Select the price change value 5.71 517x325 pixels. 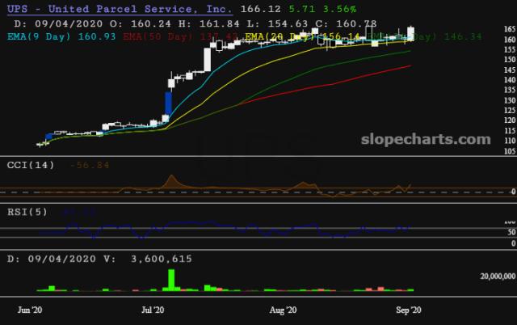pos(301,9)
